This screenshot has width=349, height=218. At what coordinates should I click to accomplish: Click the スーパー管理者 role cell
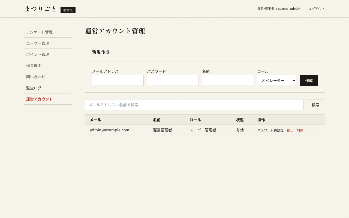click(208, 130)
